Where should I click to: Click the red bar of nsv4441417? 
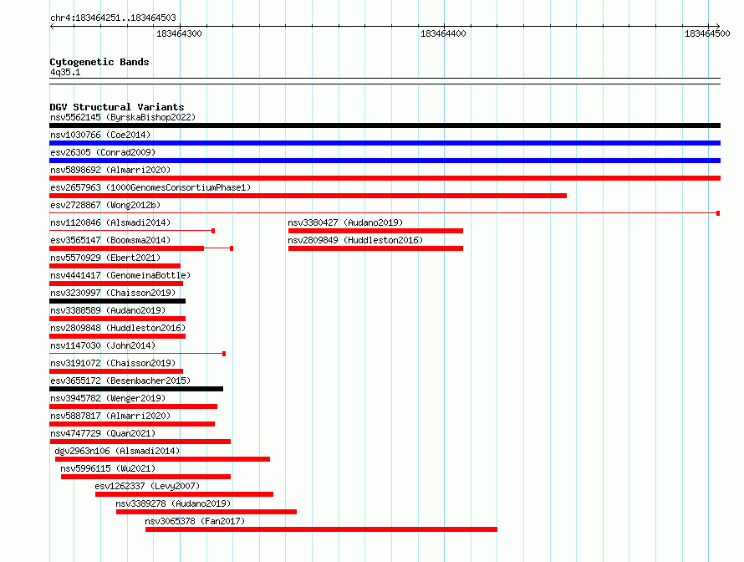tap(116, 284)
